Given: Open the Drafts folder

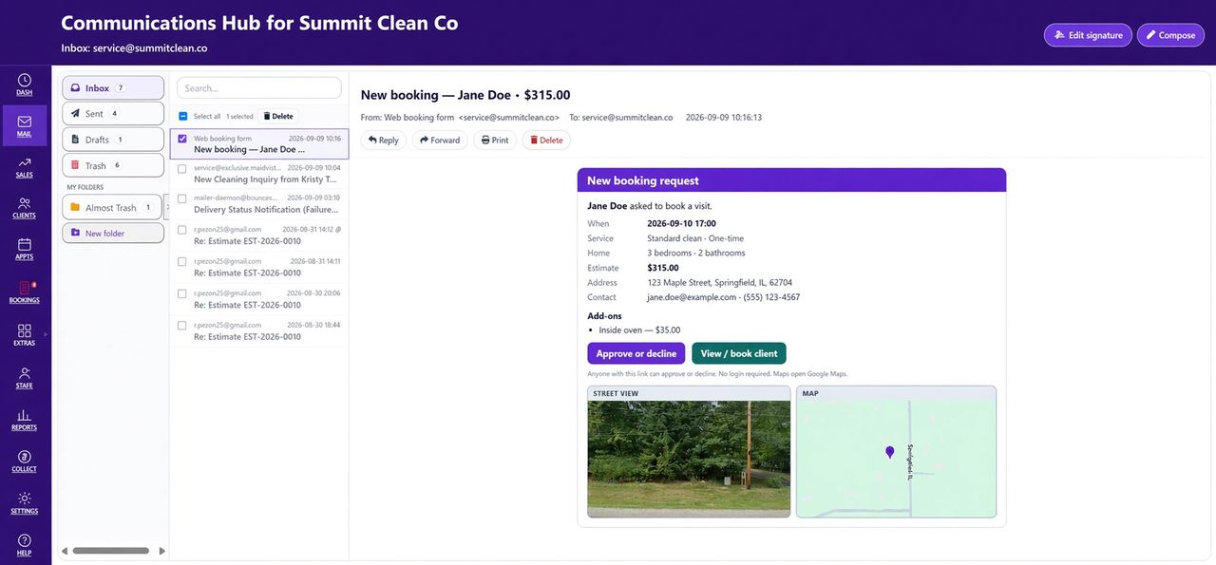Looking at the screenshot, I should point(113,140).
